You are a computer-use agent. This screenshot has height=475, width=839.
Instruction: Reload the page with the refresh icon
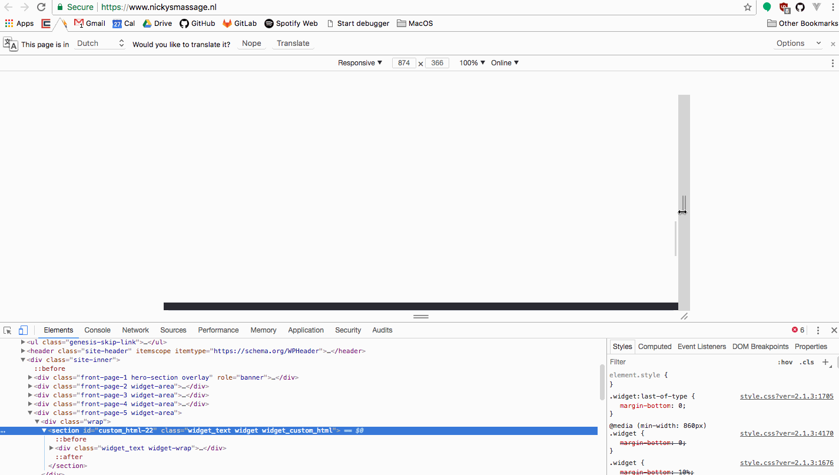(41, 7)
